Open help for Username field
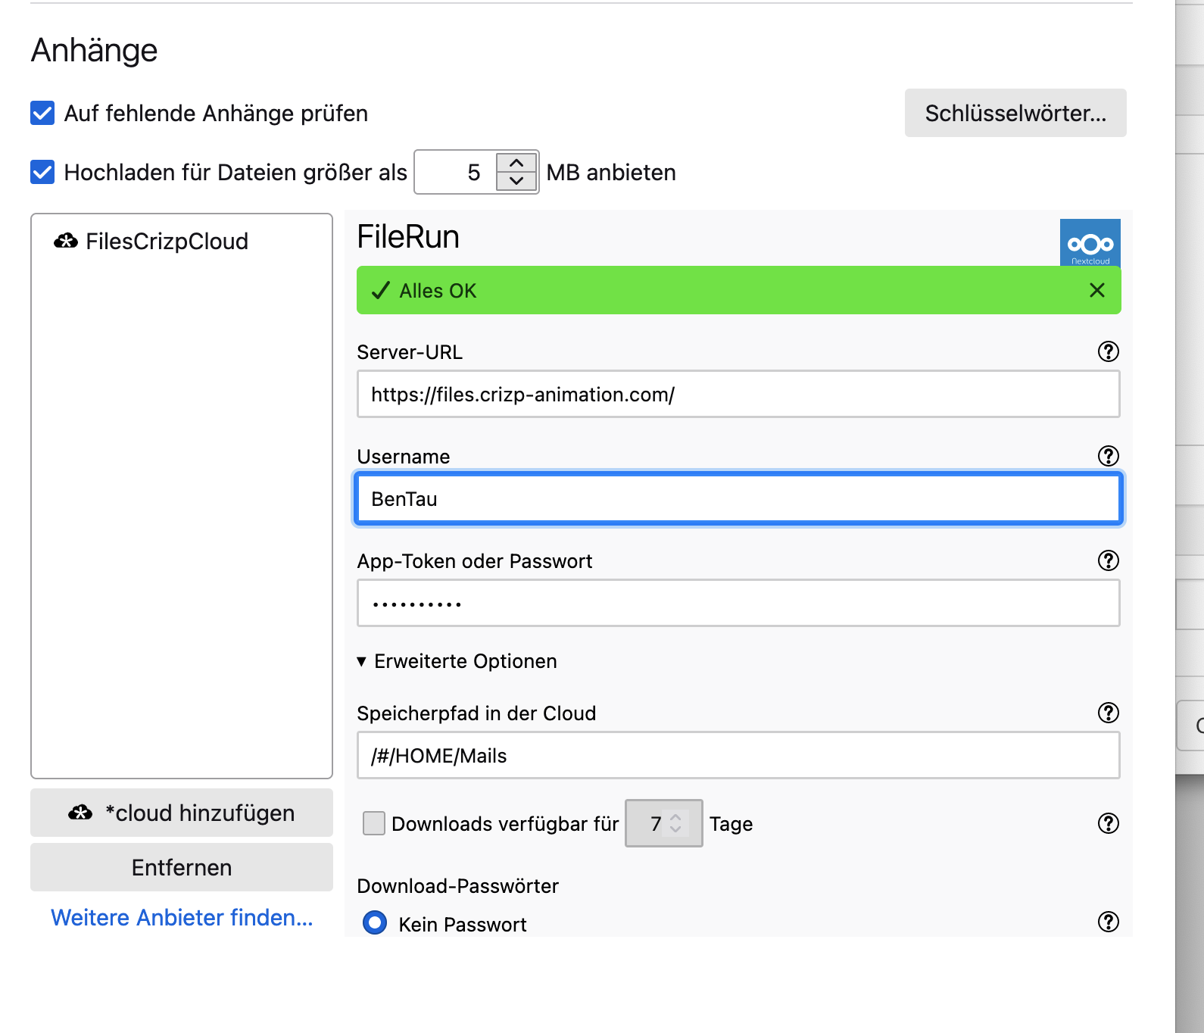The image size is (1204, 1033). 1108,456
